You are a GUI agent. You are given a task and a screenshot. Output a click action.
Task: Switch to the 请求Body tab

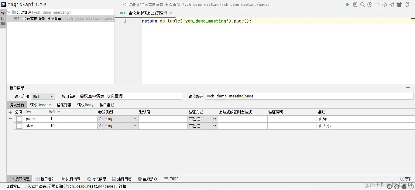point(85,105)
